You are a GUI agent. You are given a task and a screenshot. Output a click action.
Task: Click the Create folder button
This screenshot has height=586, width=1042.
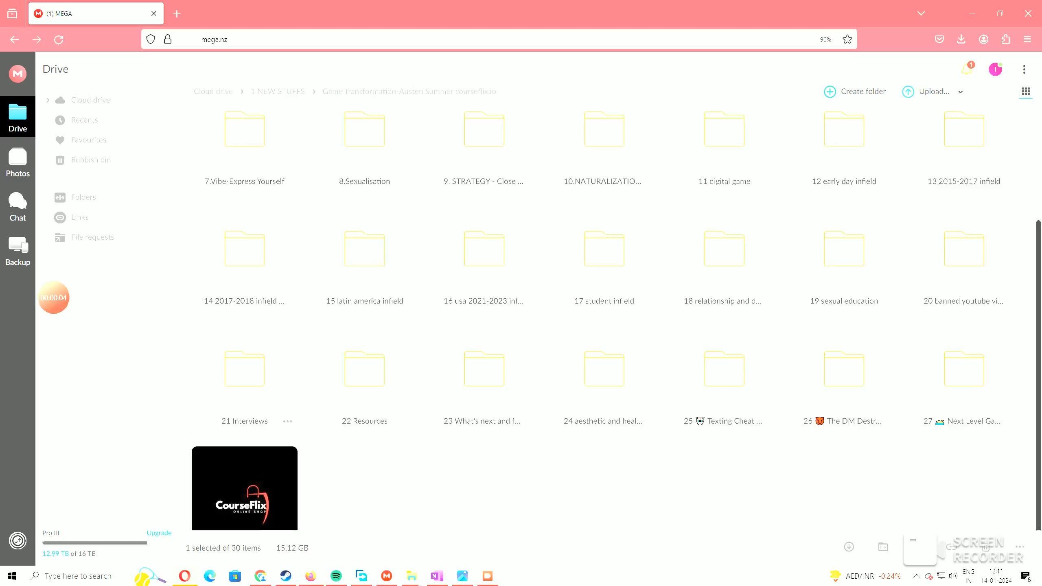point(854,92)
